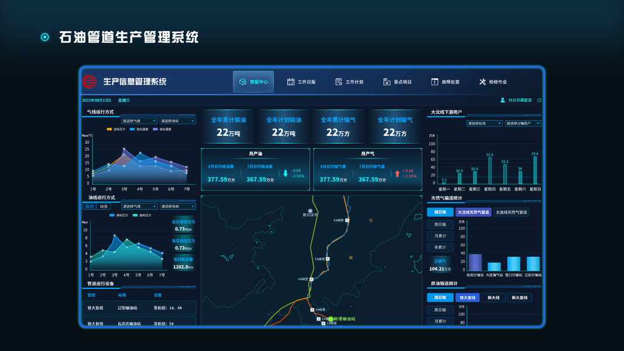The height and width of the screenshot is (351, 624).
Task: Toggle 进站压力 legend in oil line chart
Action: (x=119, y=215)
